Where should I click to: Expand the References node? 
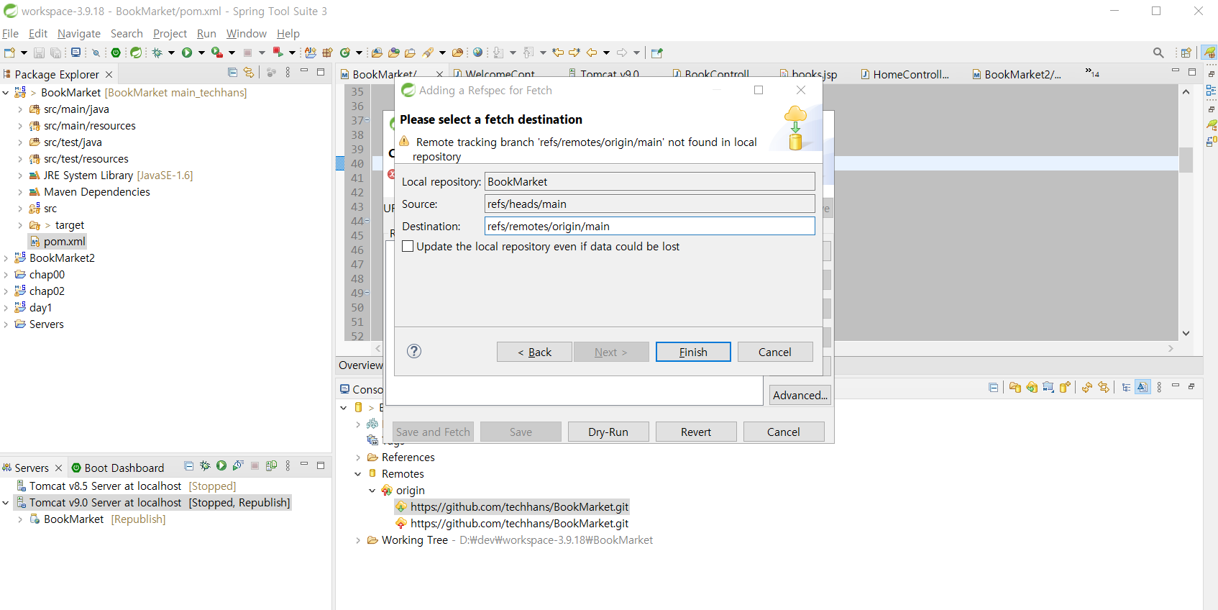coord(358,457)
